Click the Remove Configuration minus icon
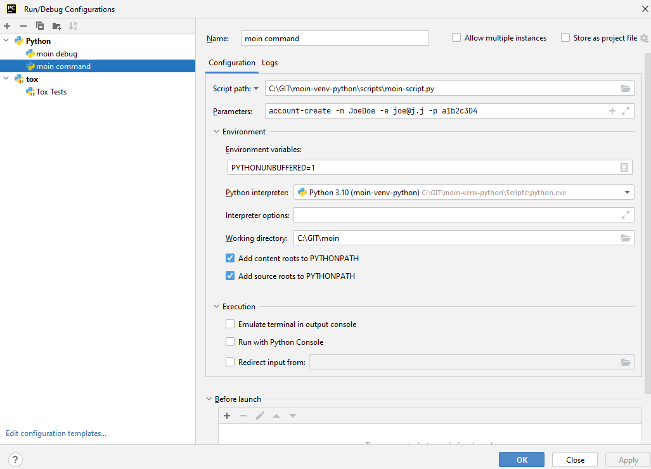651x469 pixels. tap(23, 26)
